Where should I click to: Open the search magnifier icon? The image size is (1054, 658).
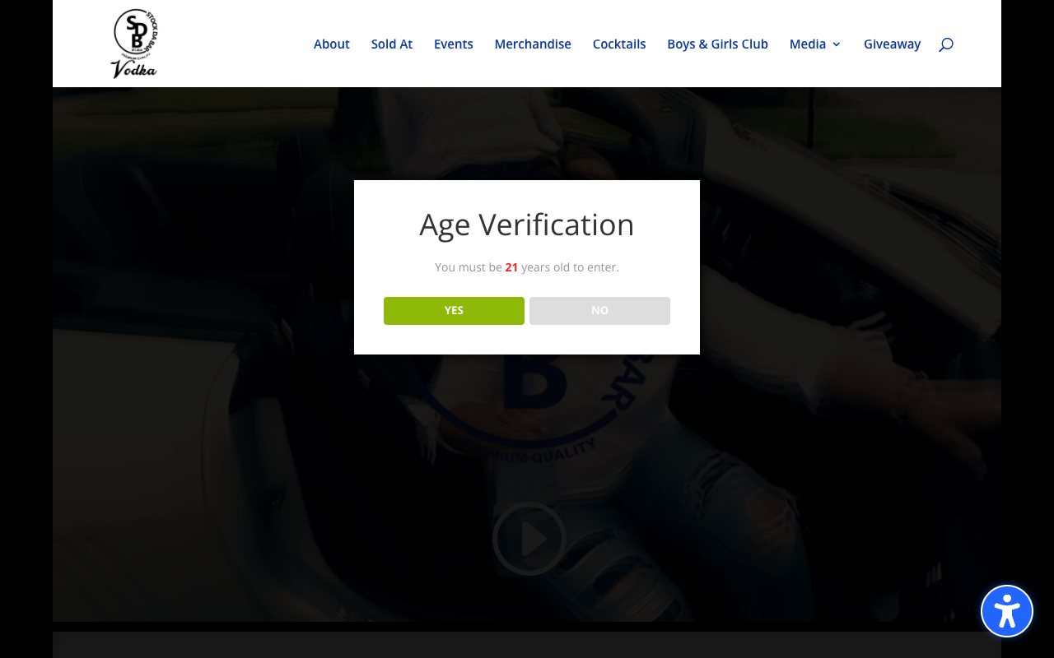coord(946,44)
